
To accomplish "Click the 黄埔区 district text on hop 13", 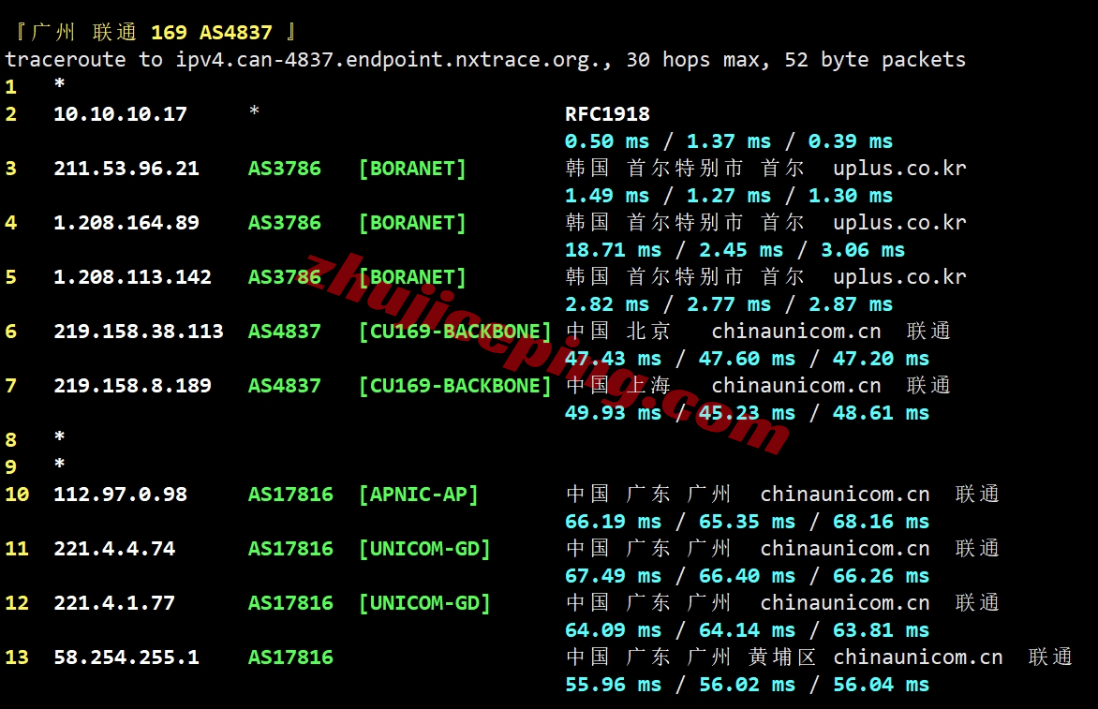I will [782, 657].
